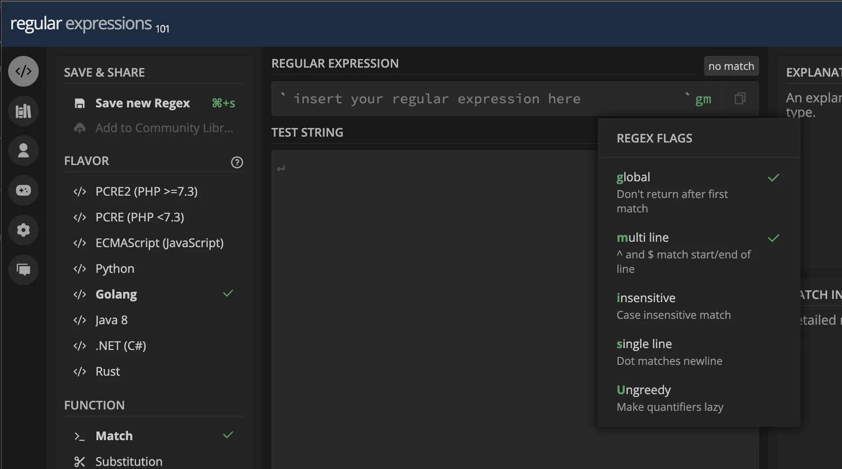
Task: Disable the multi line flag
Action: (x=699, y=253)
